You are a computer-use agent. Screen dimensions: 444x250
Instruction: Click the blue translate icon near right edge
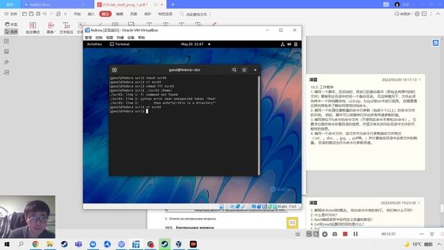tap(436, 43)
